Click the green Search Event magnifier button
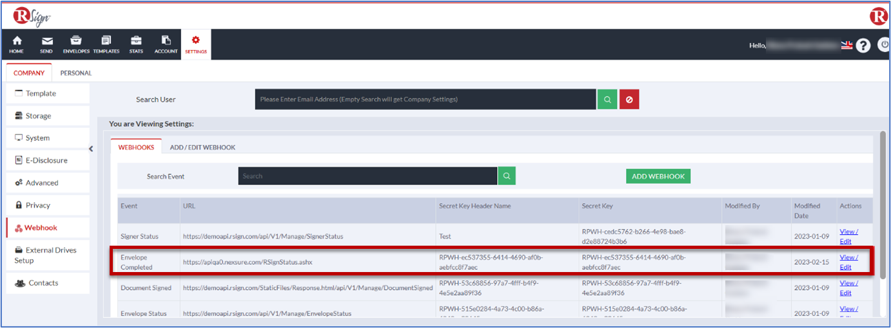The width and height of the screenshot is (891, 328). (x=507, y=176)
